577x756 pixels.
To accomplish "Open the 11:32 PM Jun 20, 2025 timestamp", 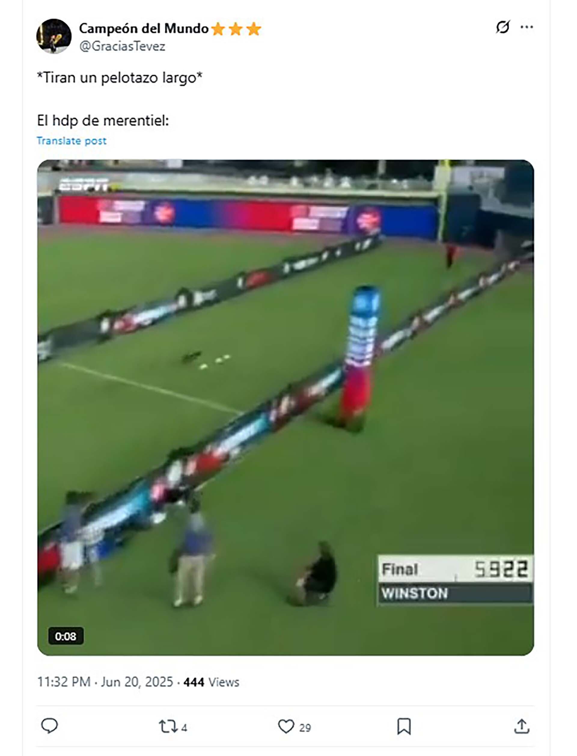I will coord(105,682).
